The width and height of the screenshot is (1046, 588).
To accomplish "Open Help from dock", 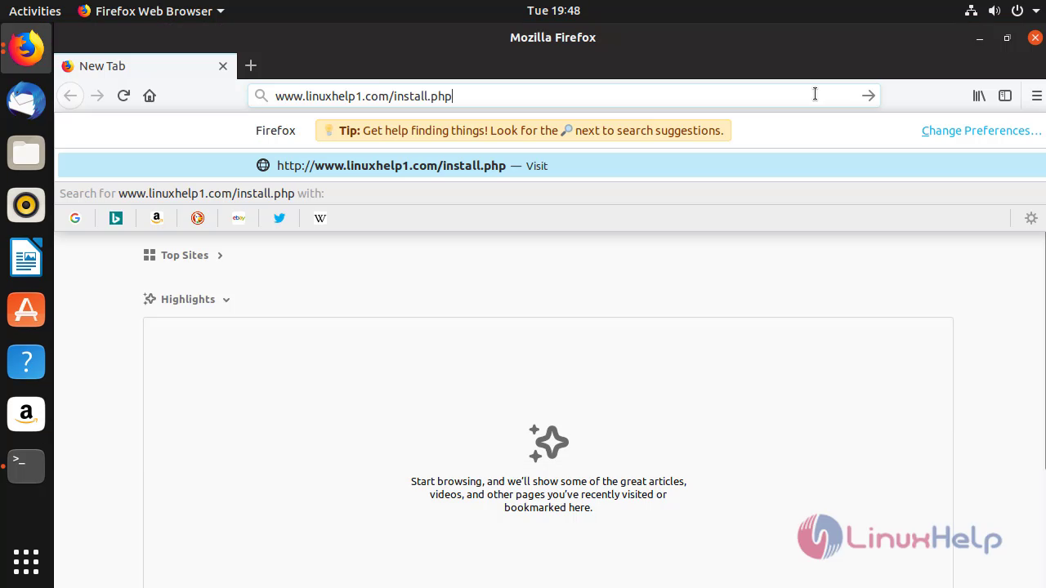I will (x=26, y=362).
